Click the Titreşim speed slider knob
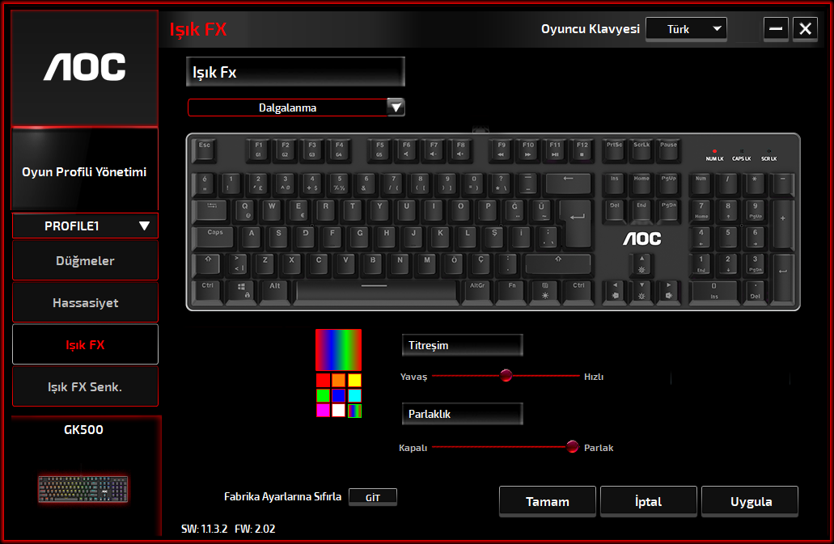 point(506,376)
